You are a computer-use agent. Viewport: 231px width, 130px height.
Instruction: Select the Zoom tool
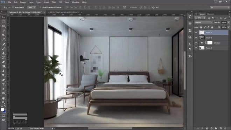pyautogui.click(x=3, y=102)
